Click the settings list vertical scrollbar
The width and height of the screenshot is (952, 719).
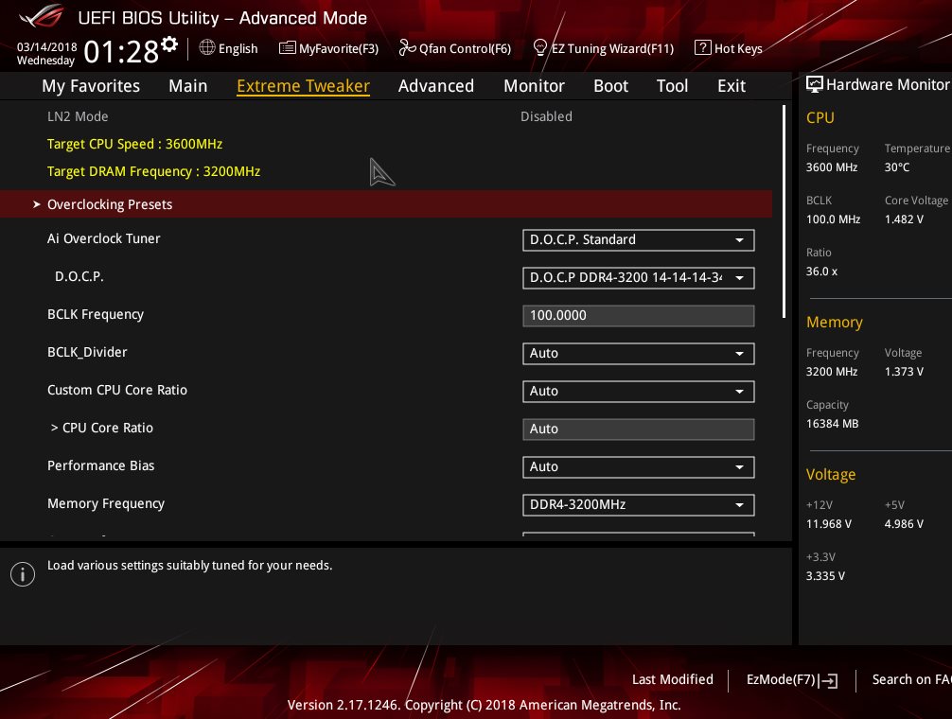pyautogui.click(x=784, y=211)
